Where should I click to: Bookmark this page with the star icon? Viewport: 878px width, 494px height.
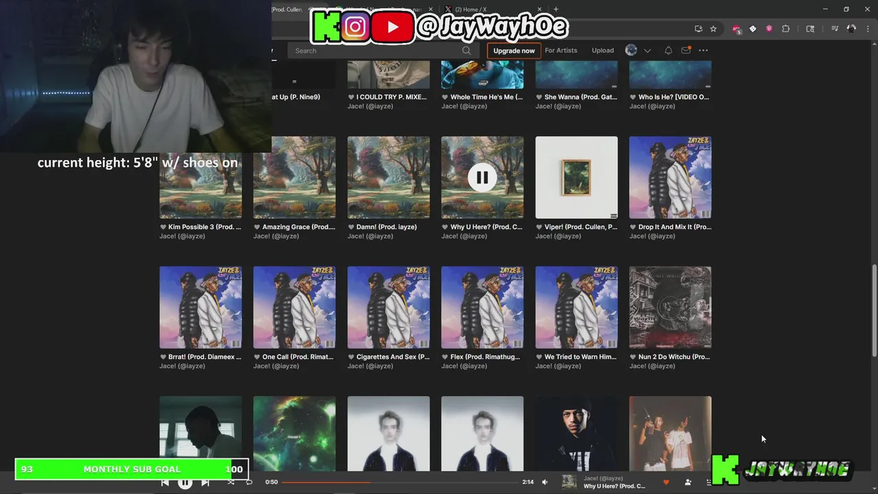tap(713, 29)
